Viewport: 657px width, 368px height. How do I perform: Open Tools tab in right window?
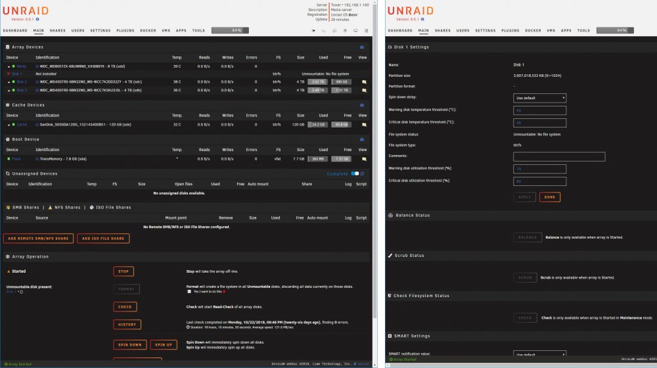click(x=583, y=31)
